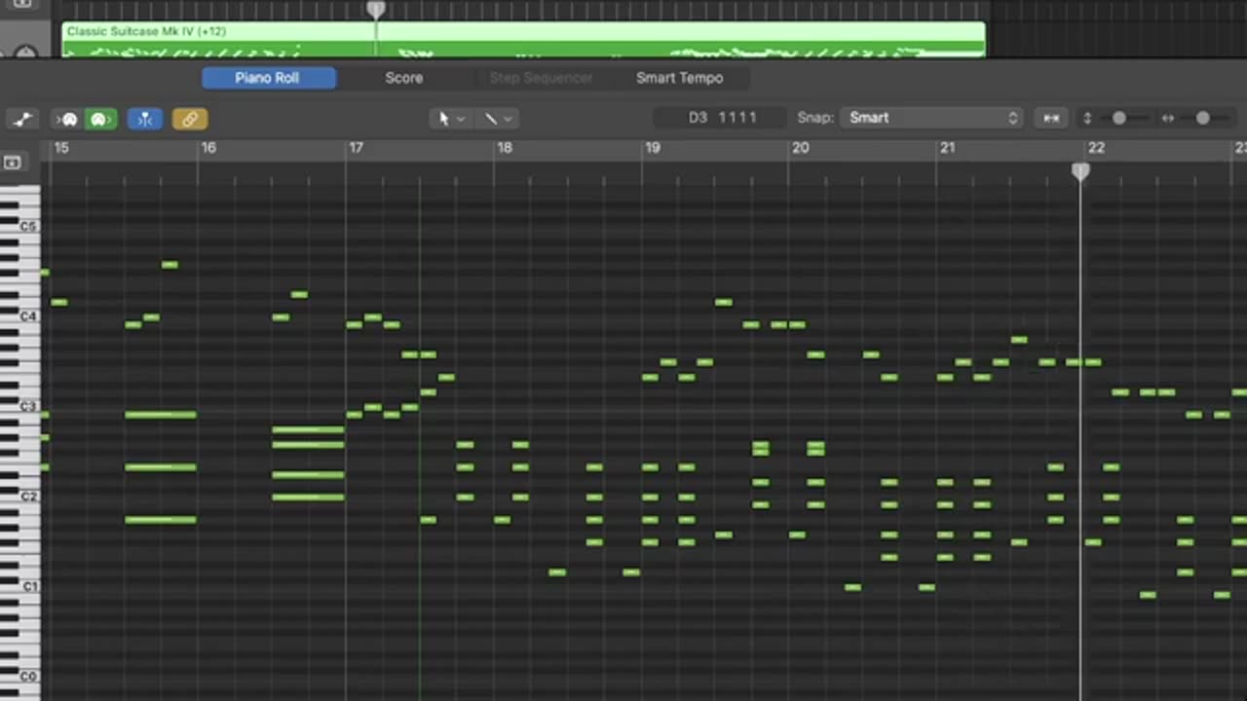Click bar 19 in the ruler

652,148
